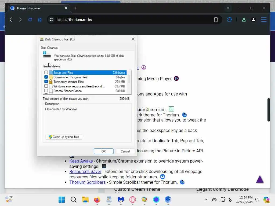This screenshot has width=275, height=206.
Task: Click the peace symbol icon on page
Action: click(x=144, y=67)
